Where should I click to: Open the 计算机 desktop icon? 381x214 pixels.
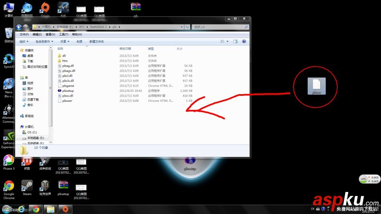9,10
